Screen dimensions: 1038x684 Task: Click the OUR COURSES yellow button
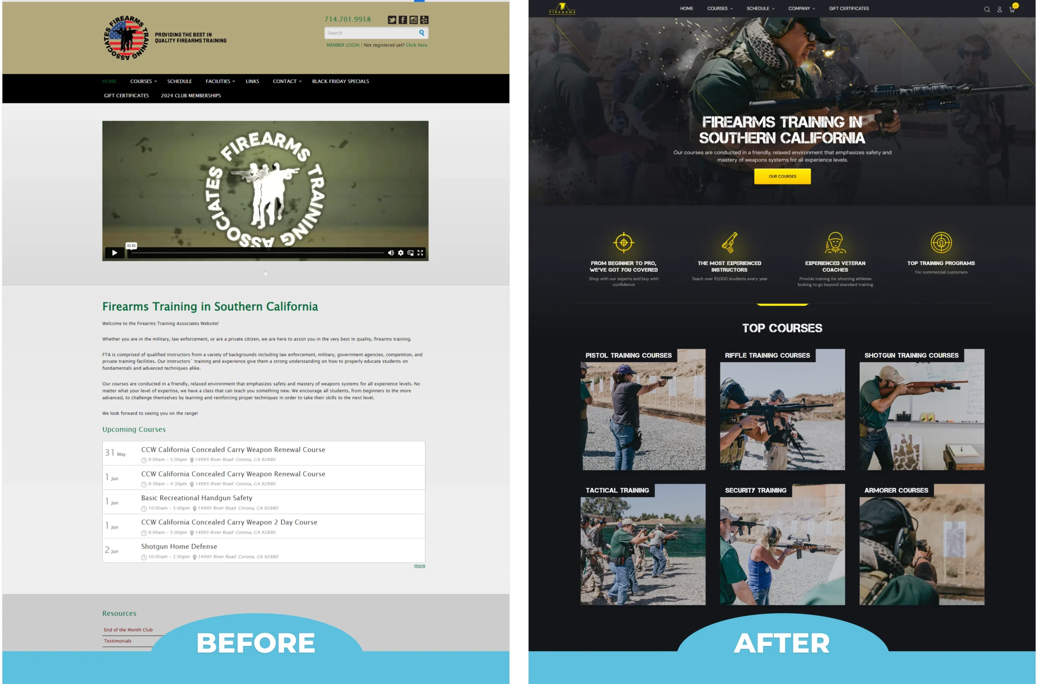(x=782, y=176)
